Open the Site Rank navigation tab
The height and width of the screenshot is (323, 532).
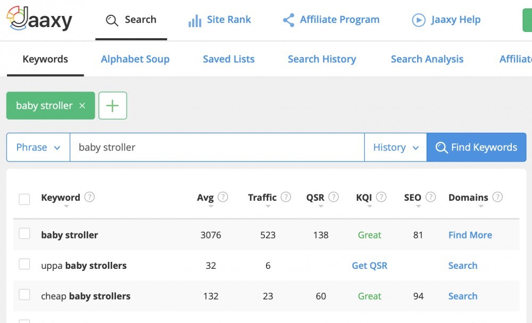point(220,20)
